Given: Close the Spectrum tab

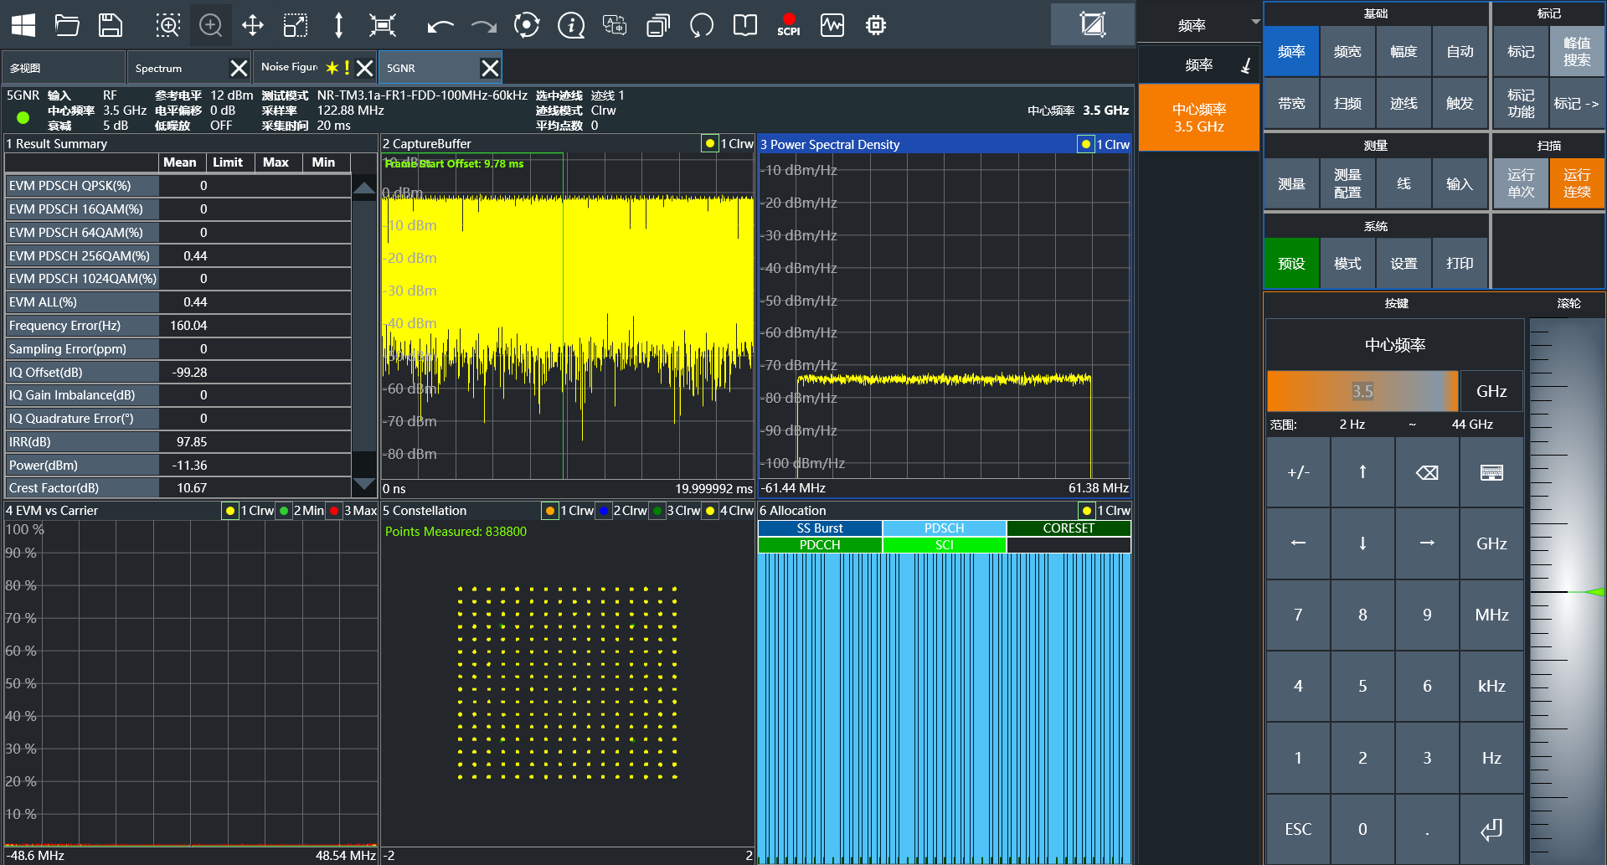Looking at the screenshot, I should [239, 68].
